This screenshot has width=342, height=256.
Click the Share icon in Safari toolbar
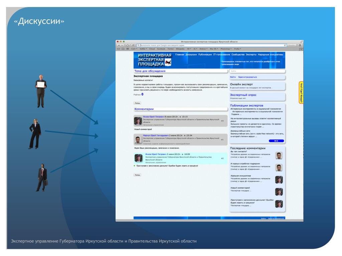pos(133,45)
